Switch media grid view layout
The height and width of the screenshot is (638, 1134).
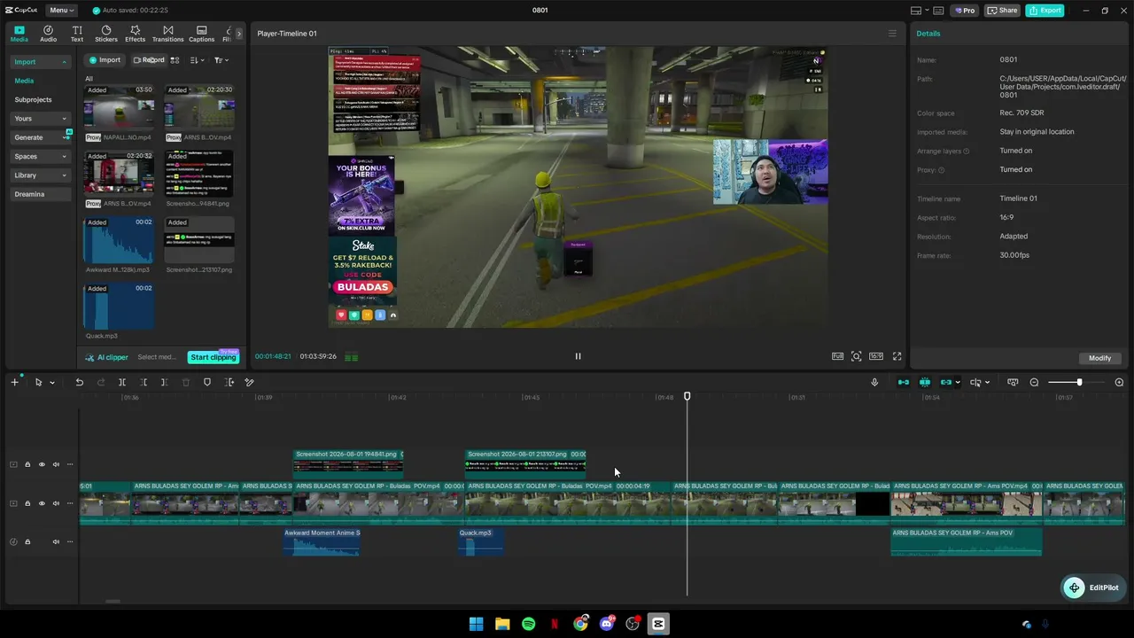175,60
